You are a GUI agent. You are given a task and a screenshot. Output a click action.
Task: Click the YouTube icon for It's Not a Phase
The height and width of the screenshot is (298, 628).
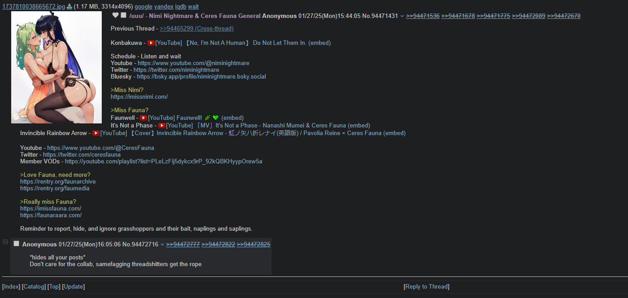coord(162,126)
